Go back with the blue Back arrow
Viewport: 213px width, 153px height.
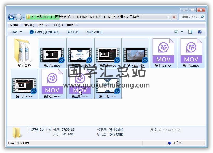pyautogui.click(x=11, y=17)
